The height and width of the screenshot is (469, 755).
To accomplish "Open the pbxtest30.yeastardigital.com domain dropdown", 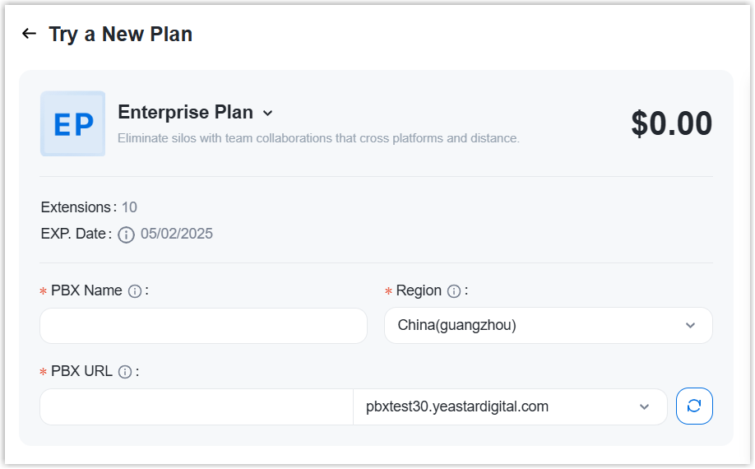I will (509, 406).
